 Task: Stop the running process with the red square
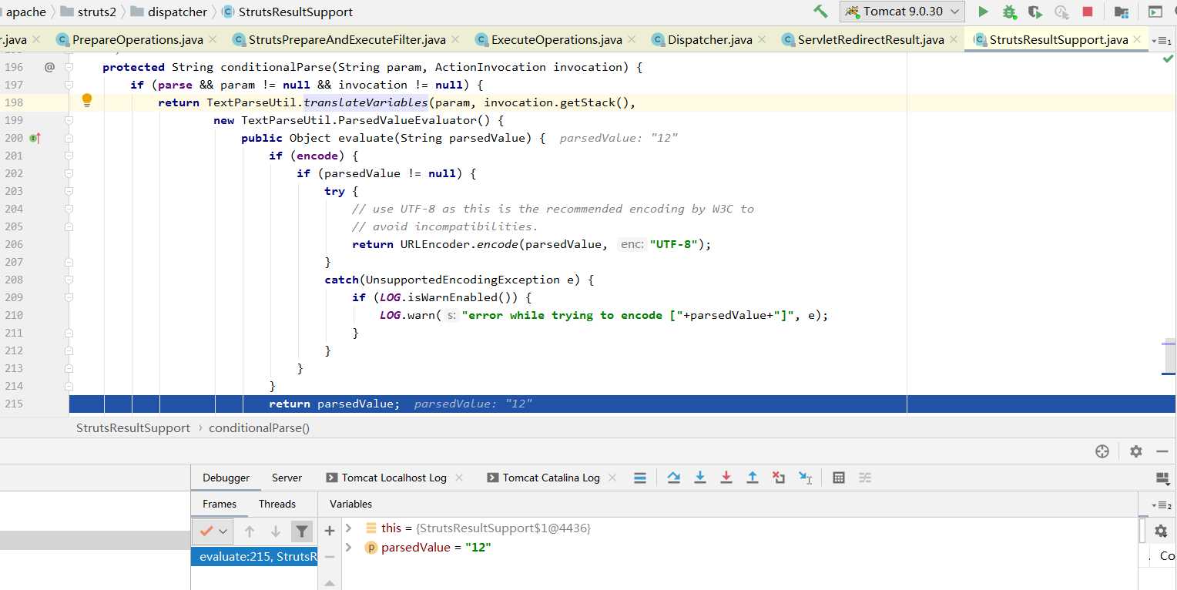(1088, 12)
